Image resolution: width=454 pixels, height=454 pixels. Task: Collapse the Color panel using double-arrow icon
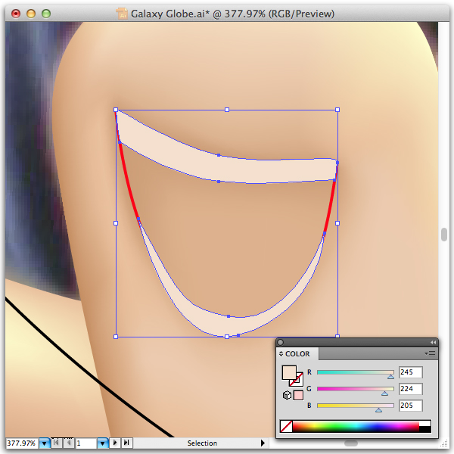click(433, 342)
